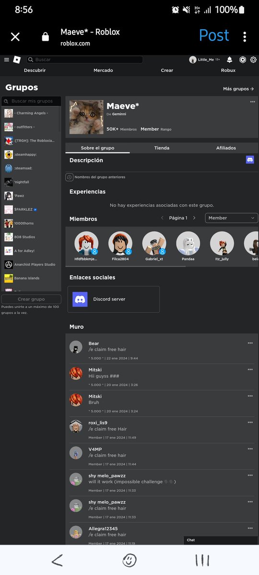Close the browser tab with X
The image size is (259, 575).
(15, 37)
